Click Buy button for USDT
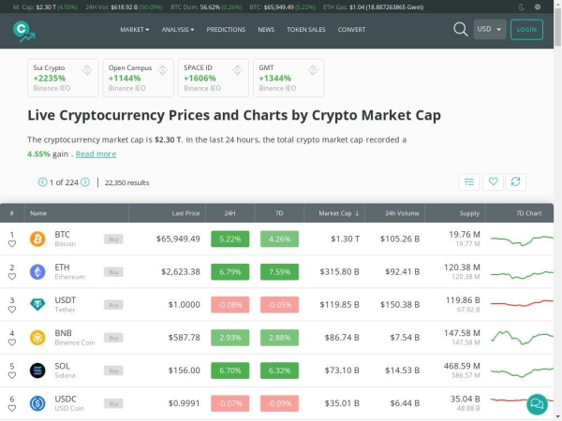562x421 pixels. point(113,305)
